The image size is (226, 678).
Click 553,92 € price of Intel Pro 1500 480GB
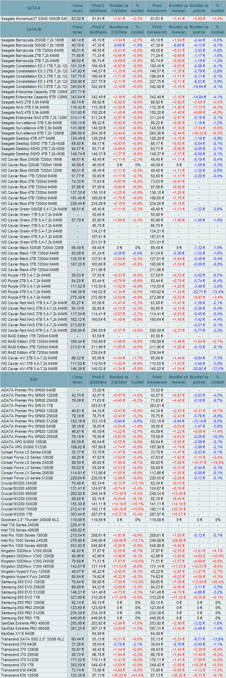tap(78, 546)
